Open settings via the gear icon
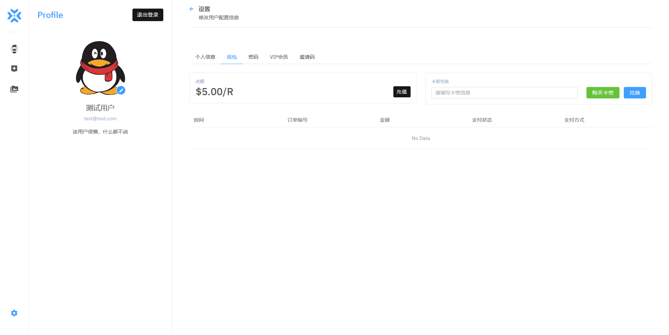This screenshot has width=669, height=335. click(x=14, y=313)
